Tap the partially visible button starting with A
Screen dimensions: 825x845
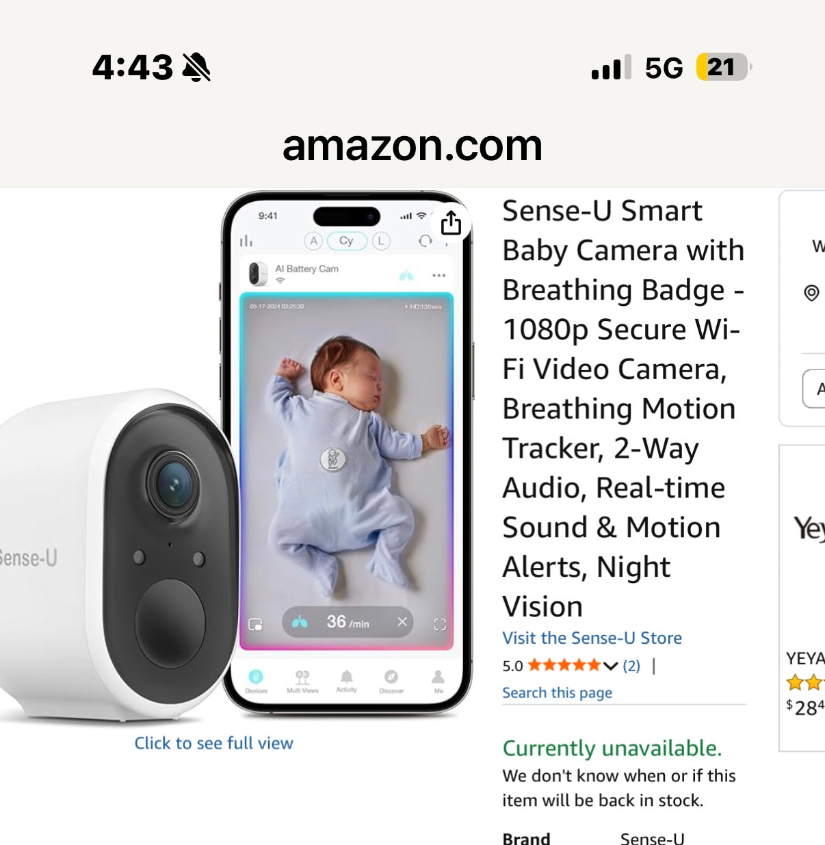point(815,389)
